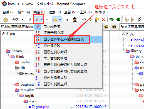Click the green copy-to-right arrows icon
The image size is (144, 109).
111,20
